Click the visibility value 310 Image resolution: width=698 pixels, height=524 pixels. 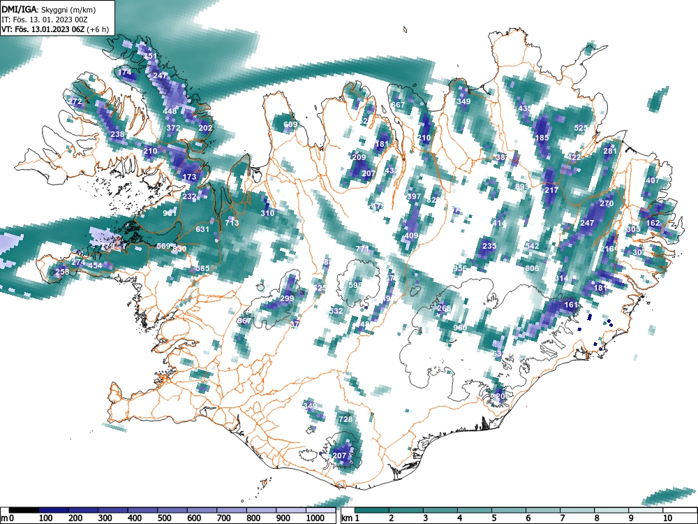(267, 213)
